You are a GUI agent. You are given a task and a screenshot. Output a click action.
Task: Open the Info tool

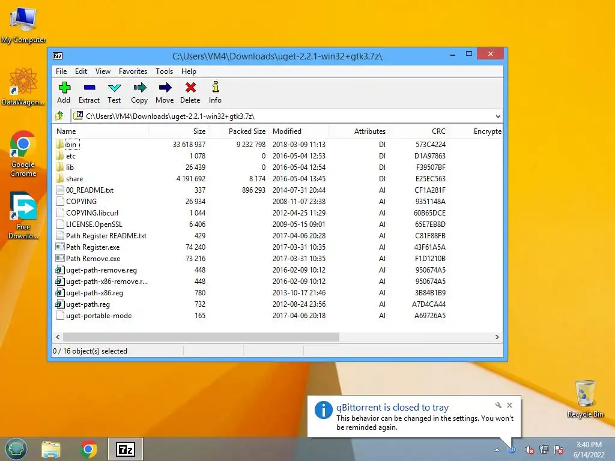point(216,87)
